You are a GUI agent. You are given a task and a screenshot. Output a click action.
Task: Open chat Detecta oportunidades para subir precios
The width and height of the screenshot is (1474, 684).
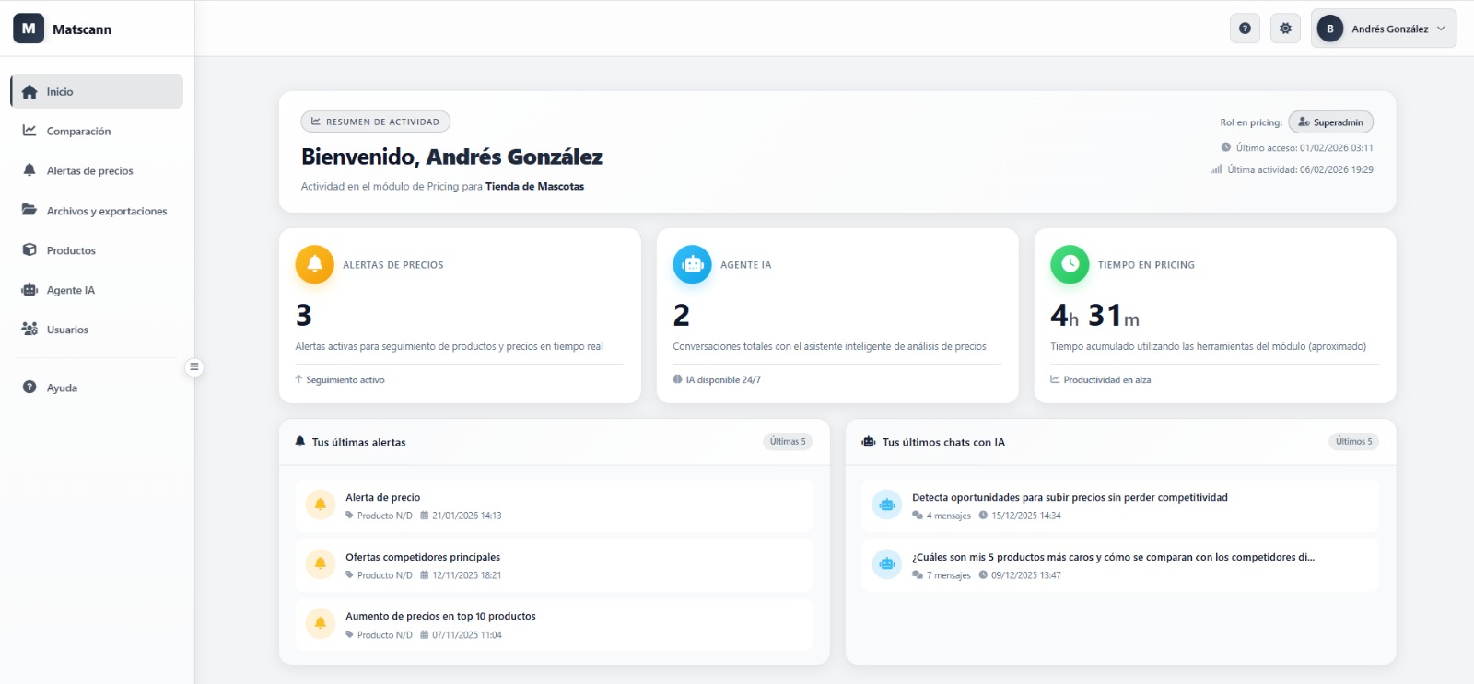click(1120, 505)
